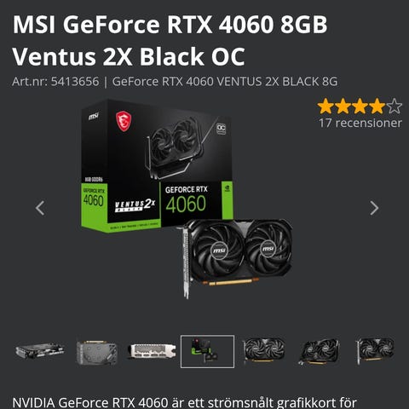Select the tilted perspective card thumbnail

pyautogui.click(x=320, y=352)
